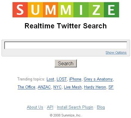Click inside the Twitter search text box
The image size is (131, 118).
(65, 45)
